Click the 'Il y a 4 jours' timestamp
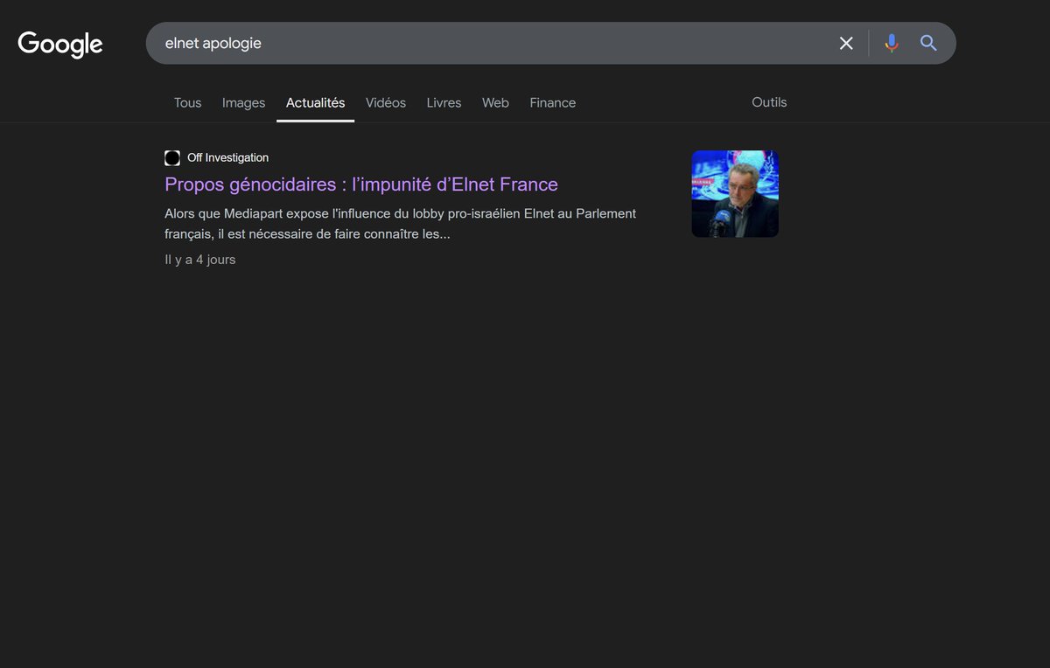 coord(199,260)
